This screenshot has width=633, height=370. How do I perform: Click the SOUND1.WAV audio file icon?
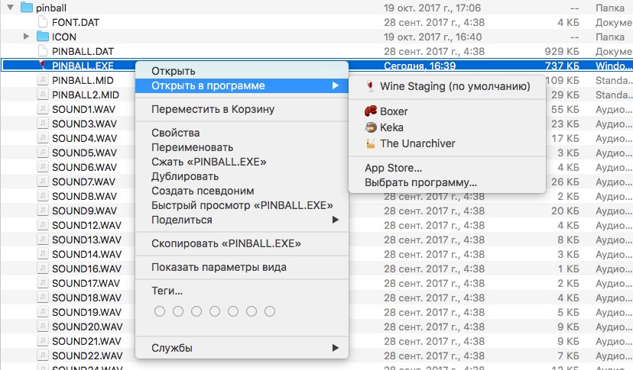[42, 109]
